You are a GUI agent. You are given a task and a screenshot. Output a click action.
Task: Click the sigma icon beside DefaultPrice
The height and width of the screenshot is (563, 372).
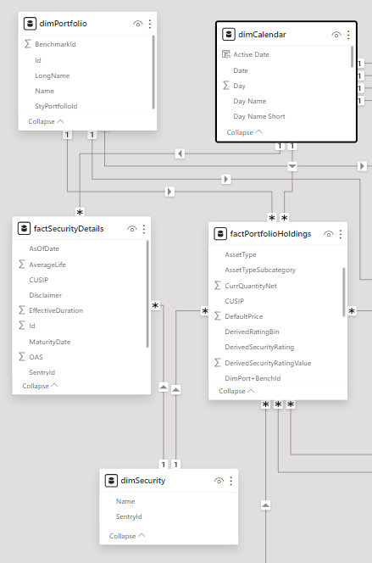(218, 316)
